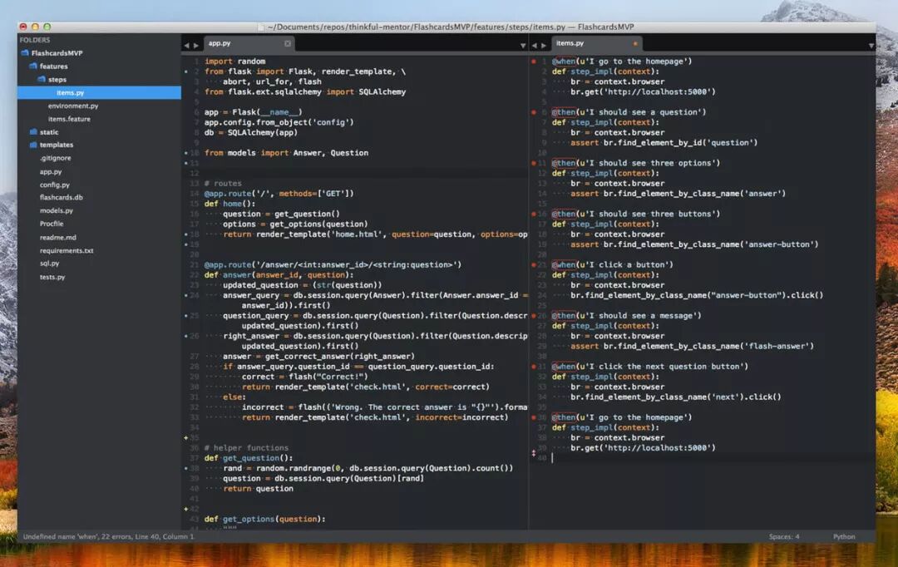Select items.py in the sidebar
This screenshot has height=567, width=898.
(x=99, y=93)
